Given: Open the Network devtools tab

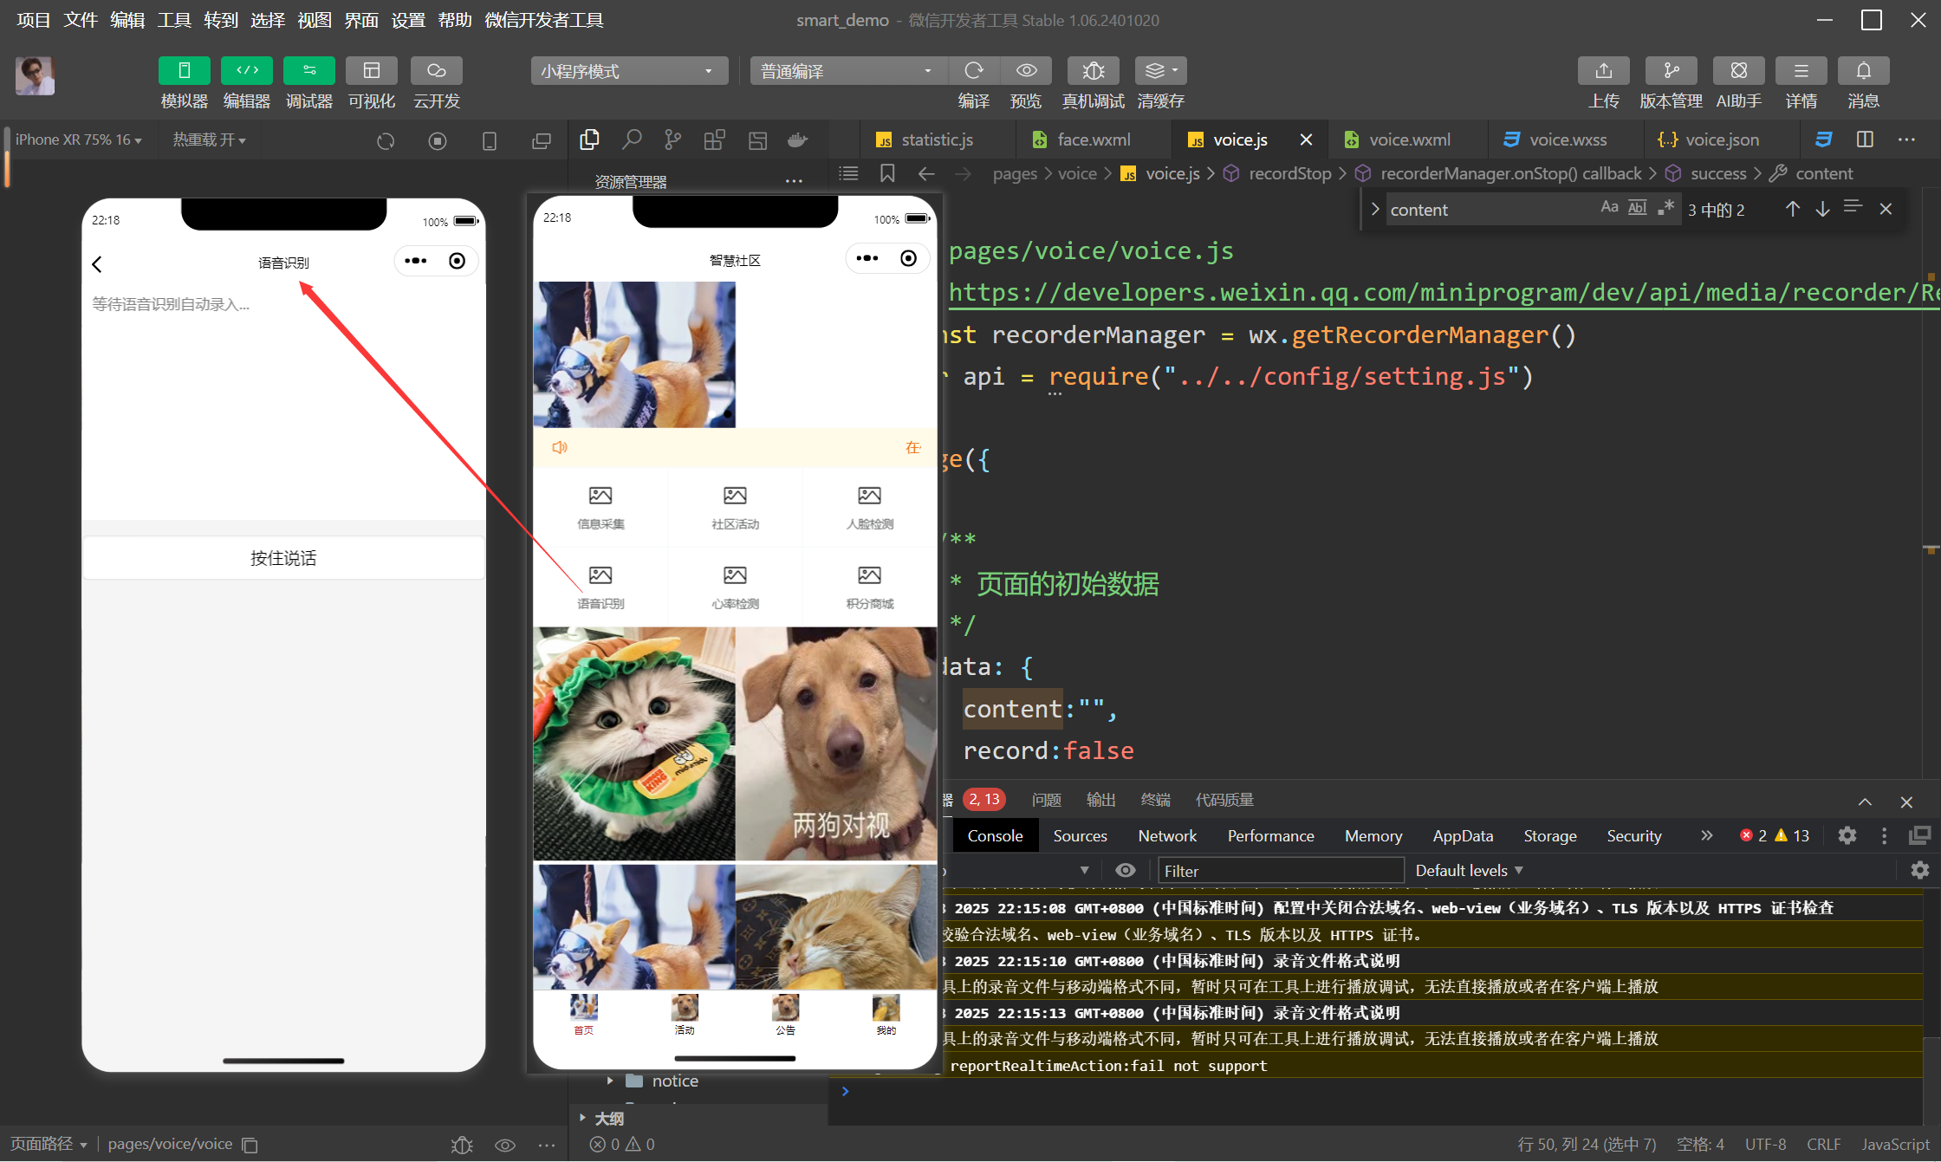Looking at the screenshot, I should point(1166,835).
